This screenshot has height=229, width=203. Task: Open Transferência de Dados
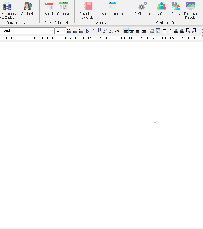click(x=7, y=9)
